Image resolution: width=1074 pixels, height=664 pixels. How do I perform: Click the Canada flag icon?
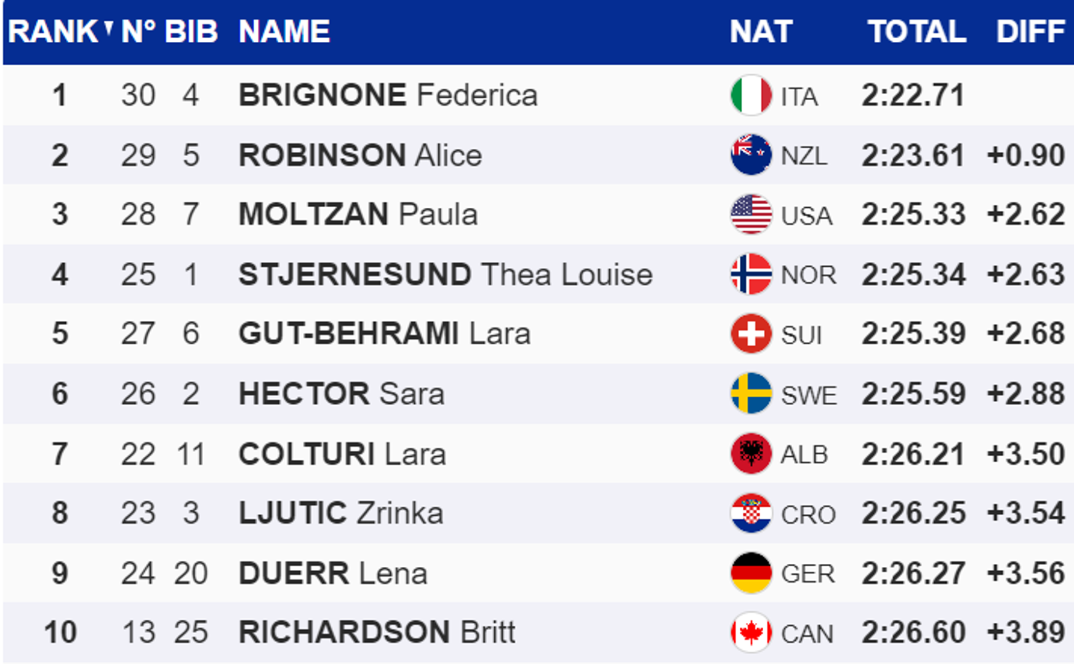[751, 633]
